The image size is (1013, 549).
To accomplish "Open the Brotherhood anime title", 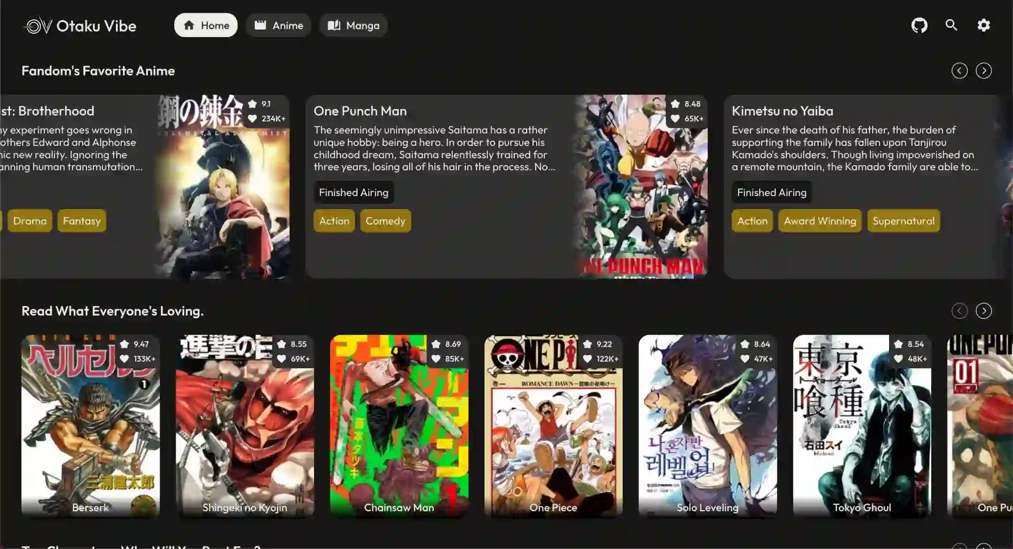I will tap(47, 111).
